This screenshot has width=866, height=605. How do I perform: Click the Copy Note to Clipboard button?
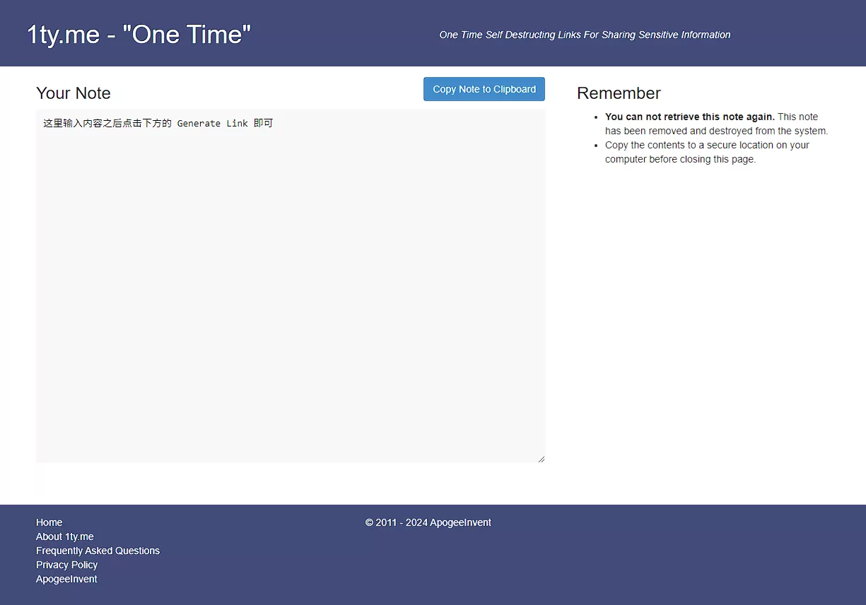484,89
